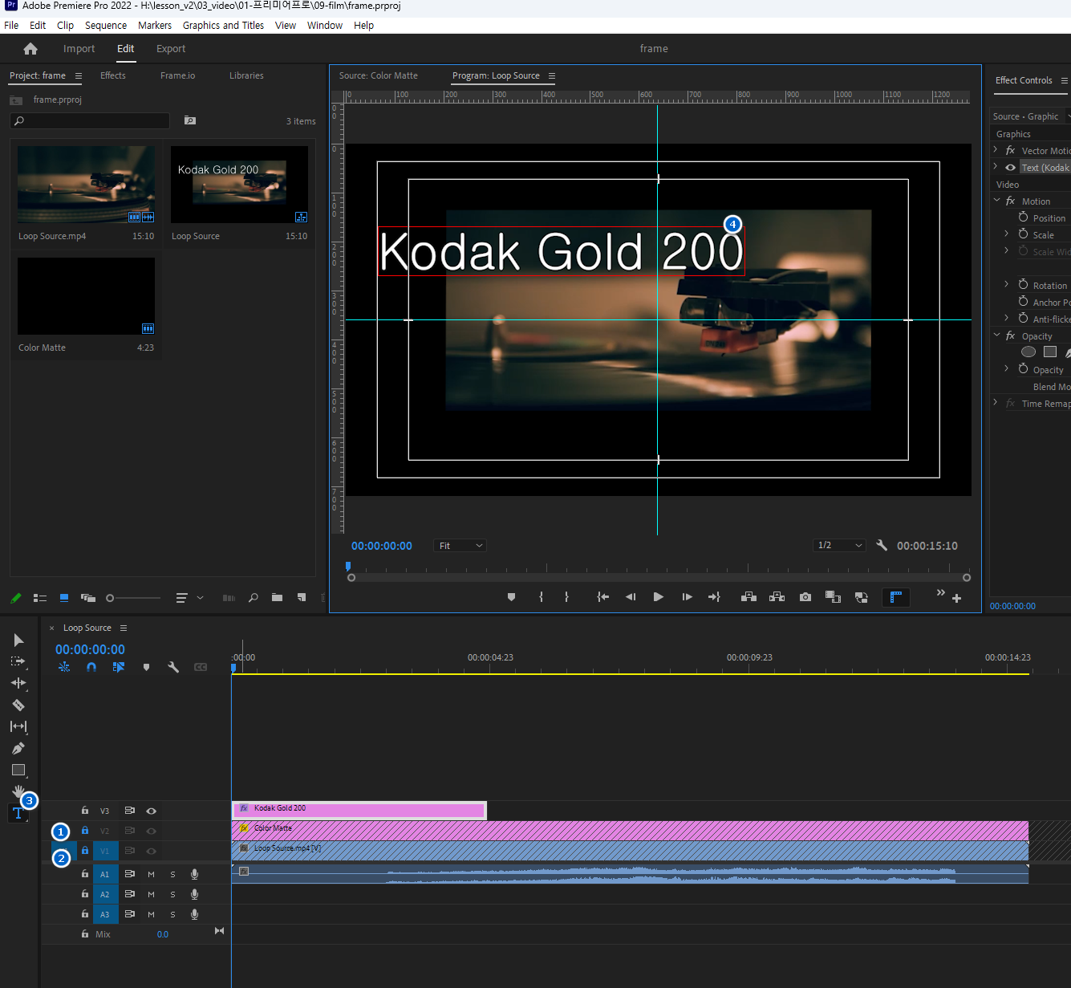Viewport: 1071px width, 988px height.
Task: Select the Ripple Edit tool
Action: 18,683
